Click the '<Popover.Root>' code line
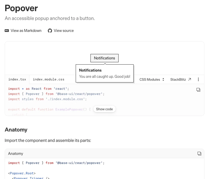The height and width of the screenshot is (179, 208). (x=22, y=173)
